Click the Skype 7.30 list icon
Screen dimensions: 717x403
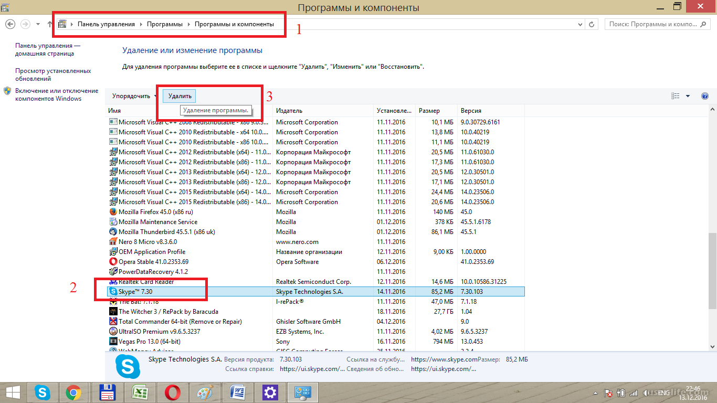click(113, 292)
